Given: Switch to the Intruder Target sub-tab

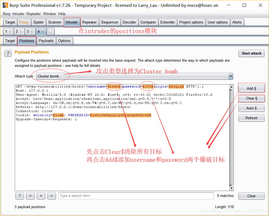Looking at the screenshot, I should [x=10, y=41].
